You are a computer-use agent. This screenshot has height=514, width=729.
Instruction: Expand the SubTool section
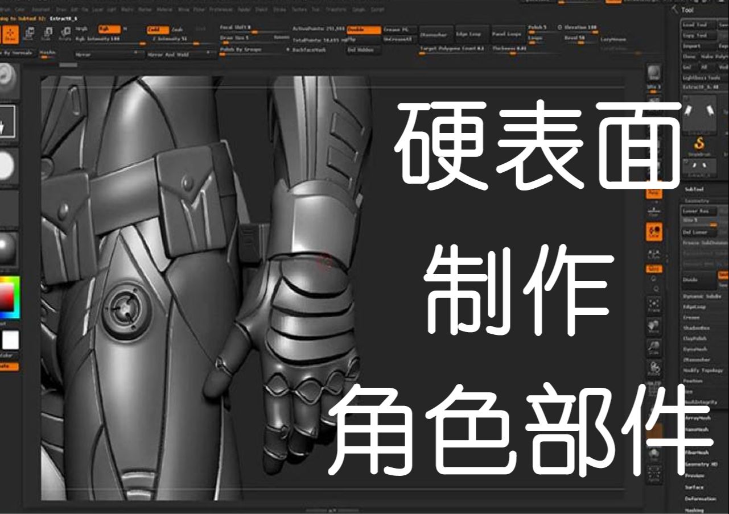(x=694, y=189)
